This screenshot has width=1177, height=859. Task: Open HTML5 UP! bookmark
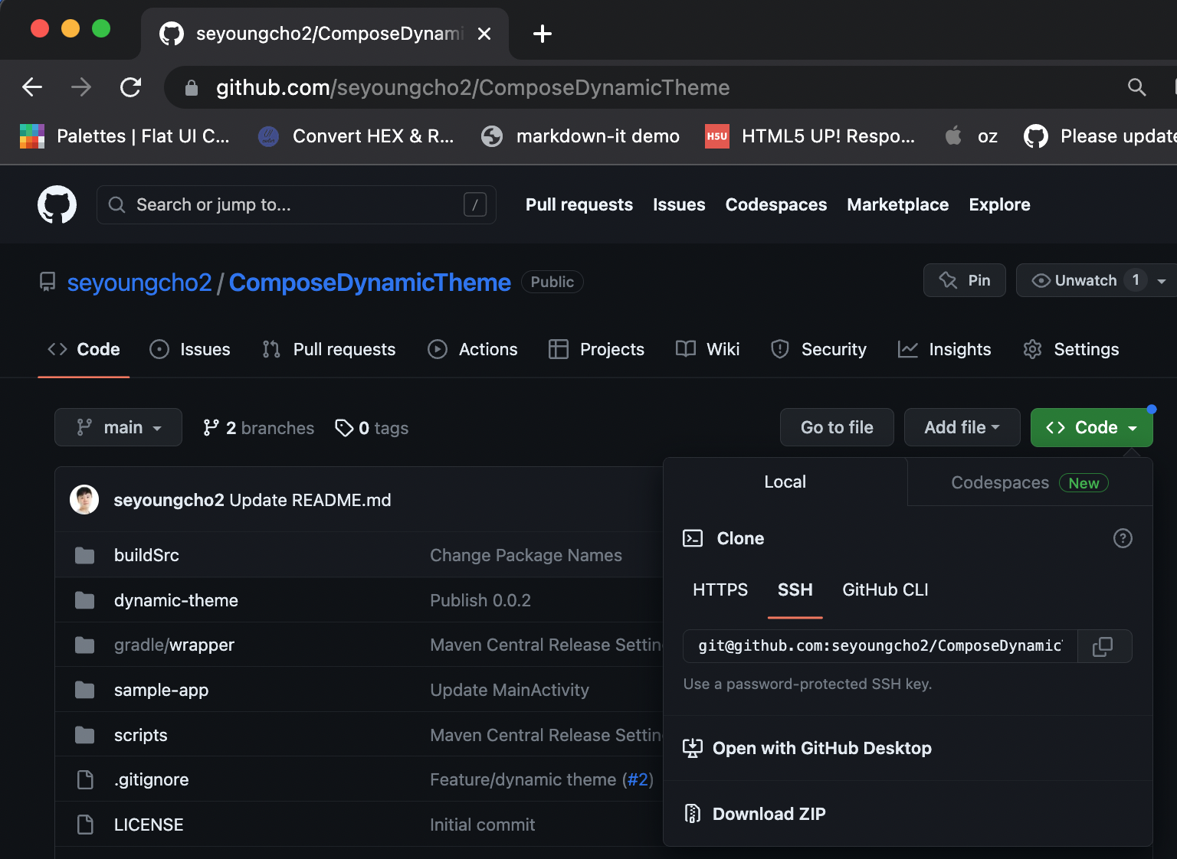point(810,136)
